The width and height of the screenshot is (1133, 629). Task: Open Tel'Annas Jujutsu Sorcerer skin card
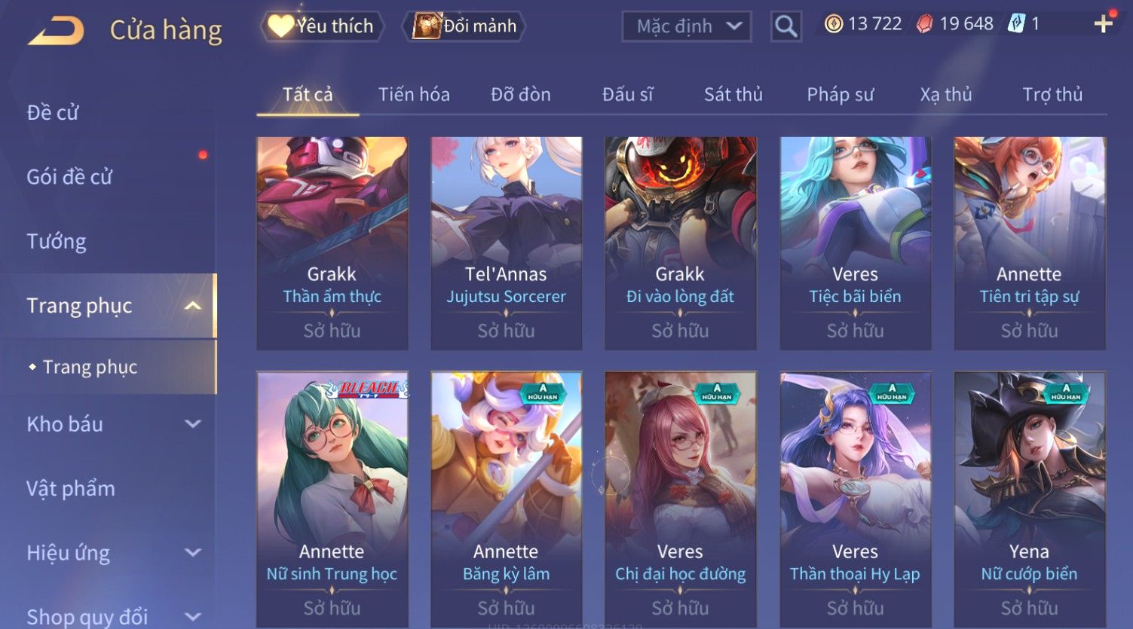(506, 243)
